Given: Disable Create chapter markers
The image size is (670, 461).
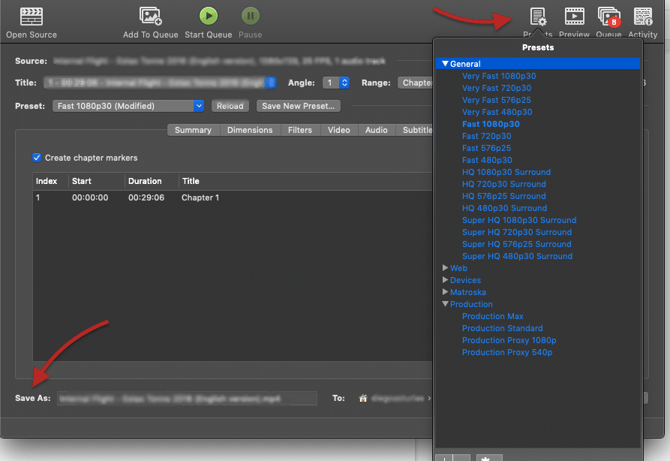Looking at the screenshot, I should tap(37, 158).
